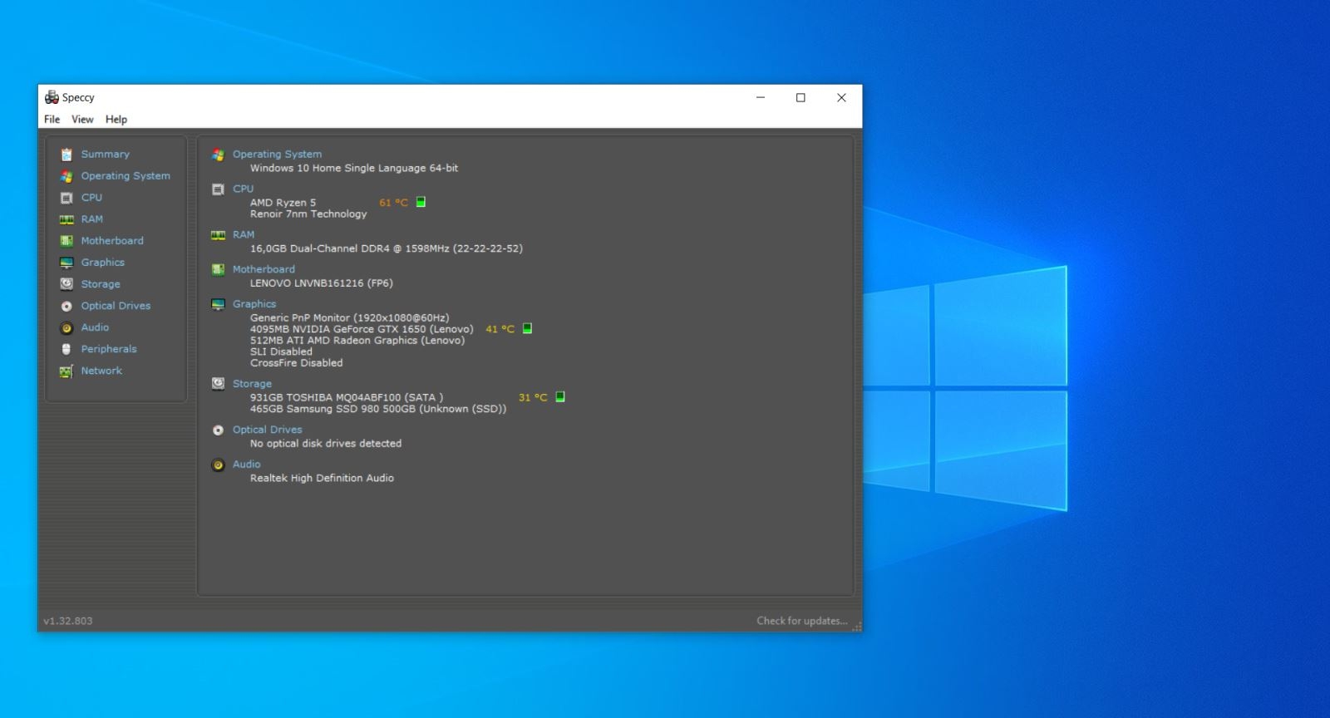The height and width of the screenshot is (718, 1330).
Task: Click the Motherboard icon in summary pane
Action: [218, 269]
